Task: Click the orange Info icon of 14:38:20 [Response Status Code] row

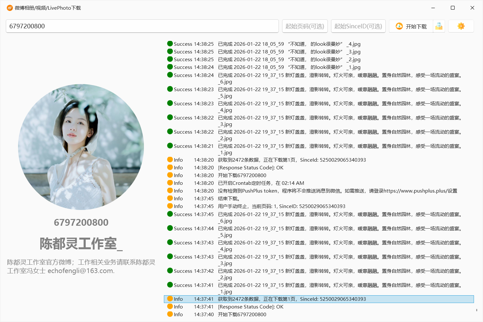Action: pyautogui.click(x=170, y=167)
